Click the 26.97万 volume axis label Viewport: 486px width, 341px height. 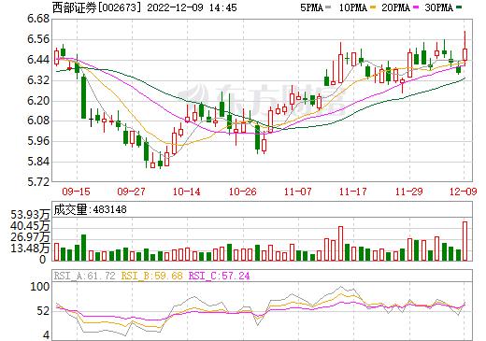point(30,237)
